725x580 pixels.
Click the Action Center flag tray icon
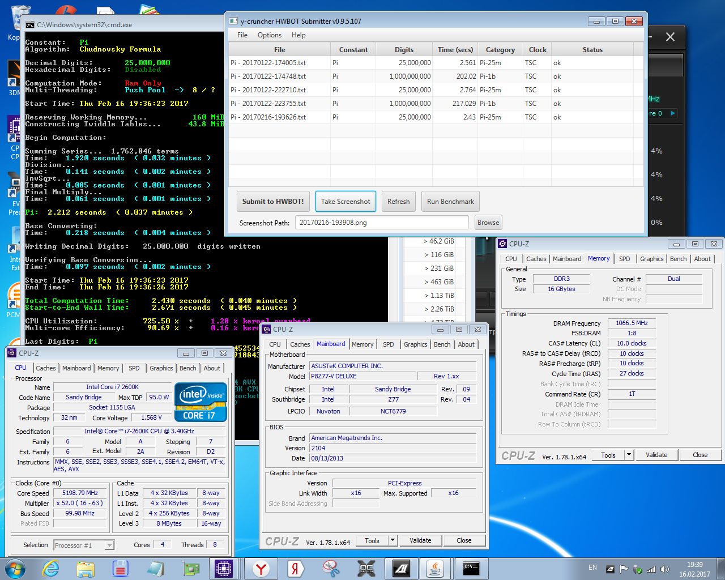click(x=624, y=569)
